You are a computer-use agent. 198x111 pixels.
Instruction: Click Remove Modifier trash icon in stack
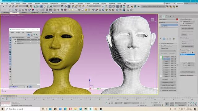pos(170,39)
